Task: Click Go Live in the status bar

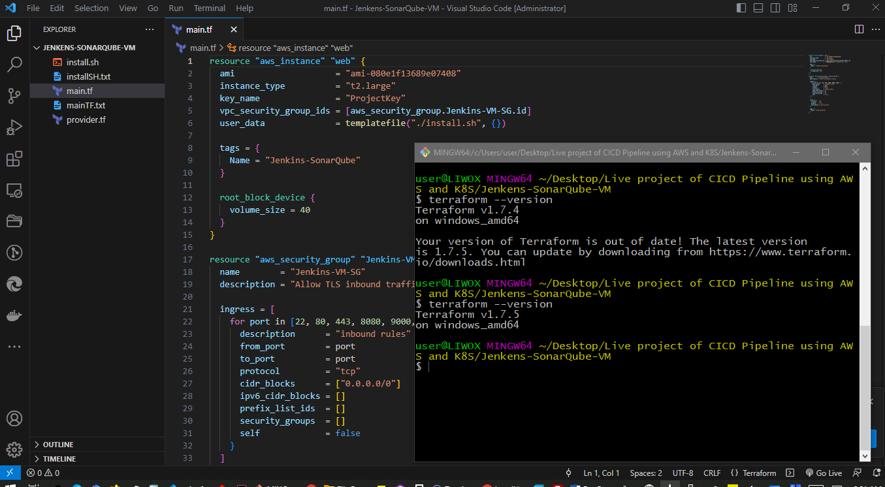Action: [824, 473]
